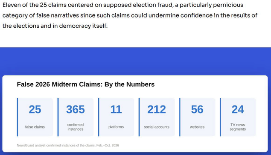Click the phrase 'false narratives' in paragraph
This screenshot has height=155, width=271.
[x=58, y=15]
